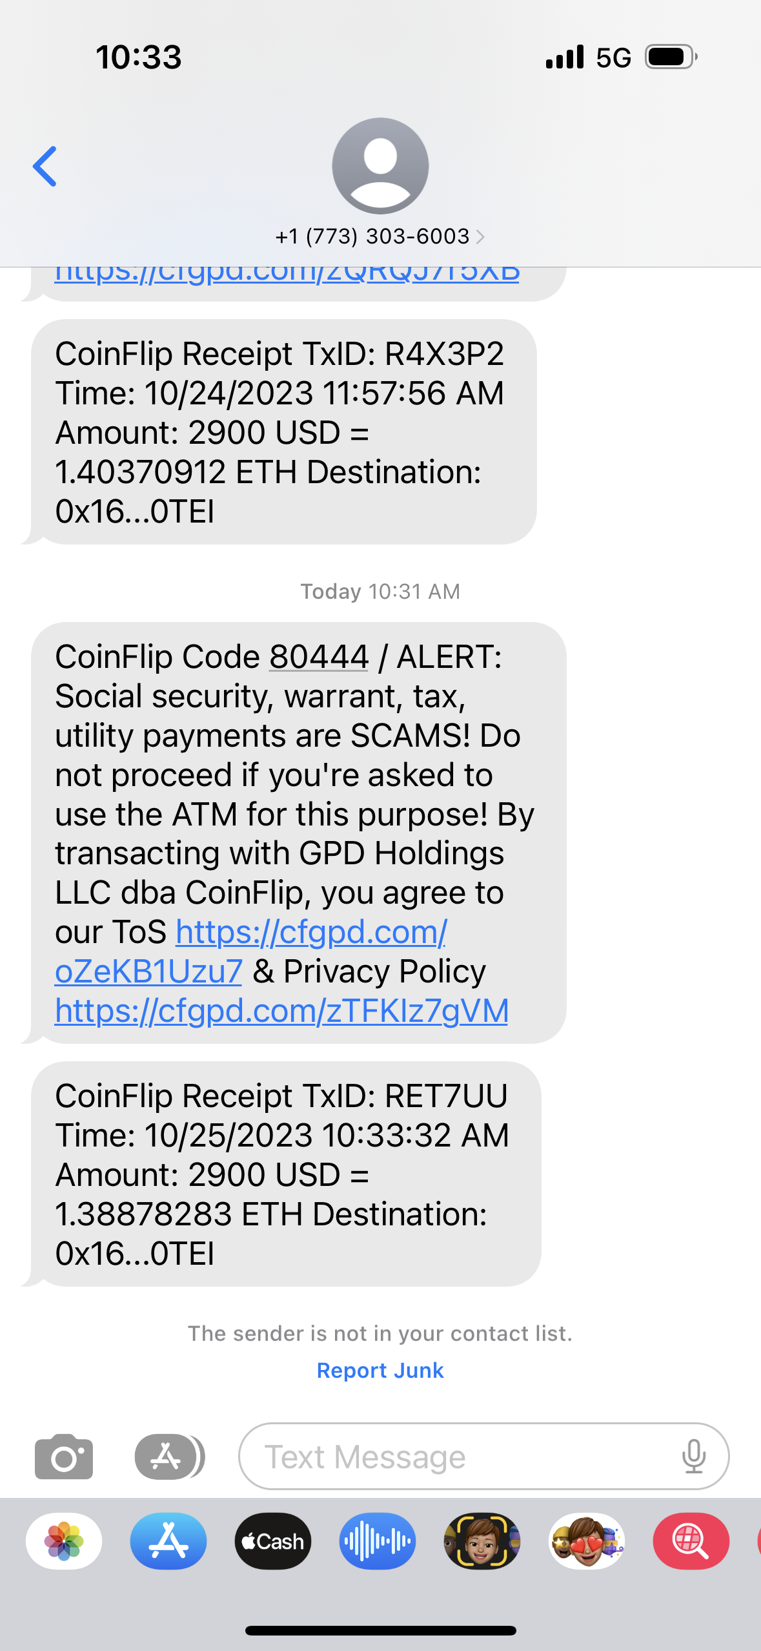Tap the back arrow to leave conversation
This screenshot has width=761, height=1651.
click(45, 166)
